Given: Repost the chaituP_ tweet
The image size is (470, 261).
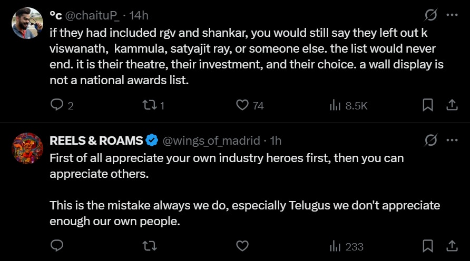Looking at the screenshot, I should click(x=150, y=105).
